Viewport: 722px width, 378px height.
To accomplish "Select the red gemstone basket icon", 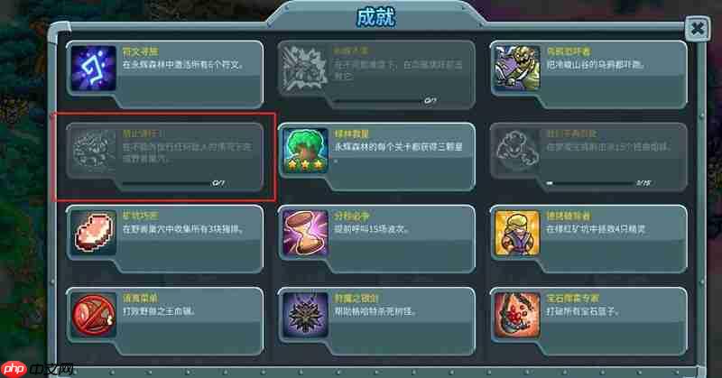I will [517, 315].
